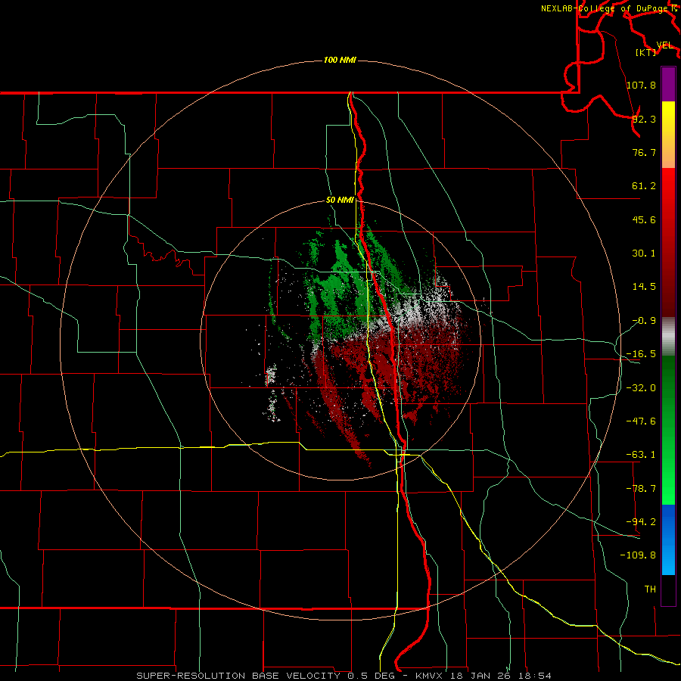Click the -47.6 legend value
The image size is (681, 681).
pos(641,421)
